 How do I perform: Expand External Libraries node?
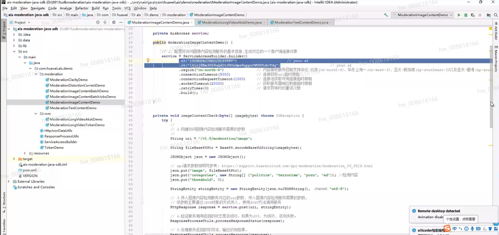pyautogui.click(x=9, y=182)
